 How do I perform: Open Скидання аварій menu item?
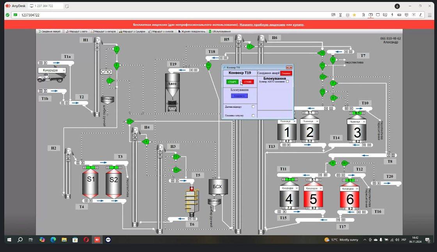[x=49, y=32]
